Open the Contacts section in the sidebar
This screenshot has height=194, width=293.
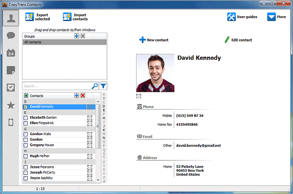[11, 18]
